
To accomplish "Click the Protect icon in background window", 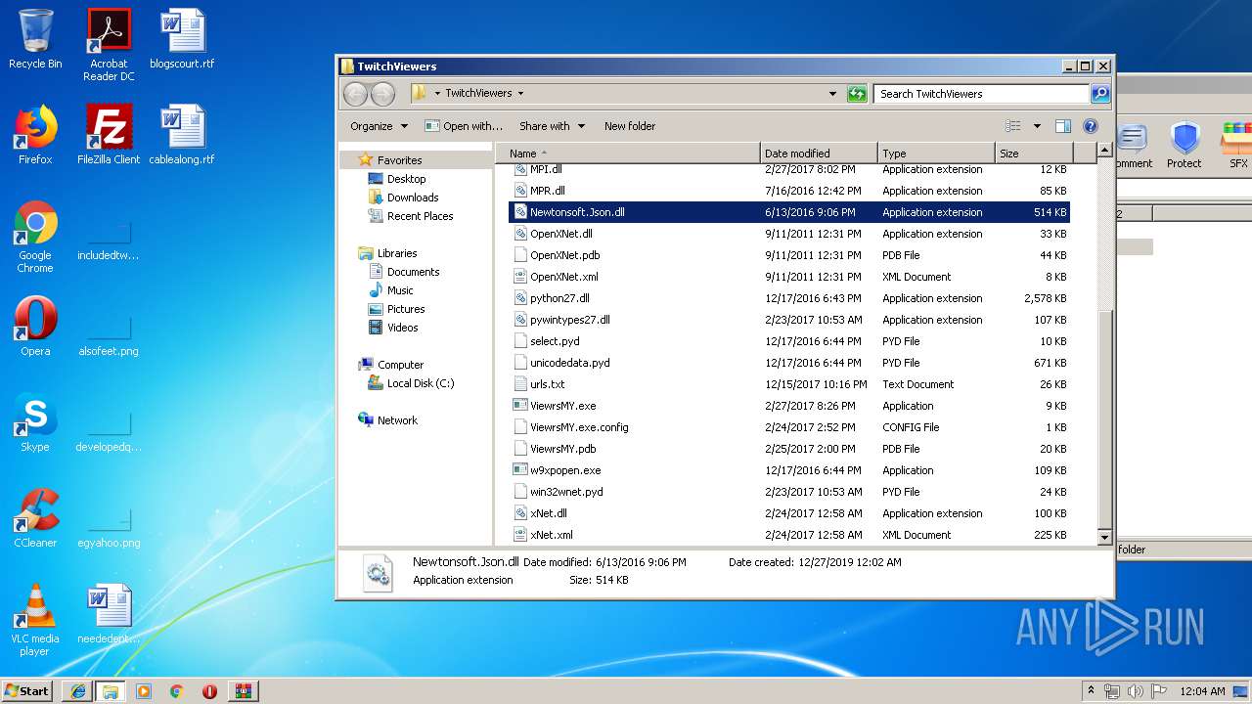I will pos(1185,145).
